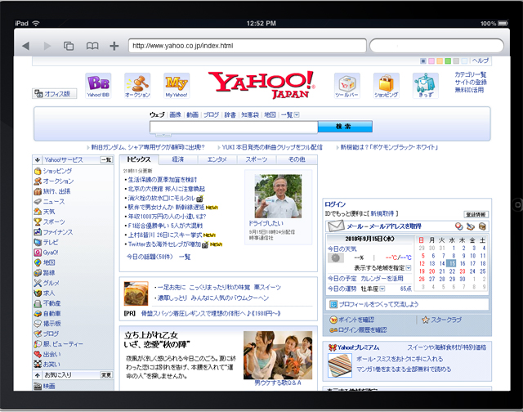Image resolution: width=523 pixels, height=412 pixels.
Task: Open the ヘルプ link
Action: (x=480, y=60)
